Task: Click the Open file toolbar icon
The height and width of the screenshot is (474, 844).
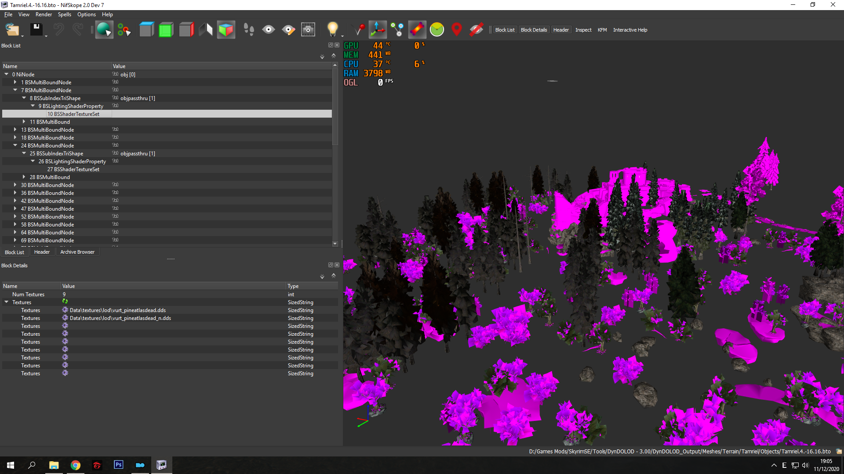Action: tap(12, 30)
